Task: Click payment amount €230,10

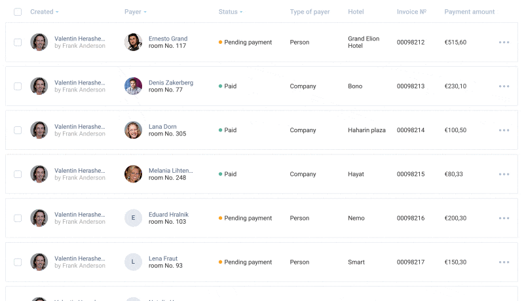Action: [x=455, y=86]
